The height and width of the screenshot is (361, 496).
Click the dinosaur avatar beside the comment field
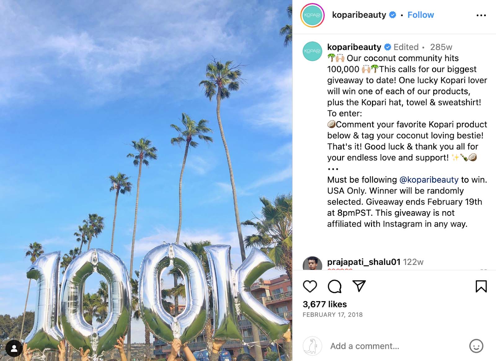point(312,346)
